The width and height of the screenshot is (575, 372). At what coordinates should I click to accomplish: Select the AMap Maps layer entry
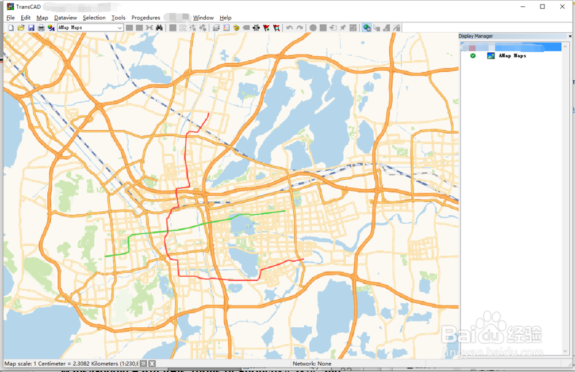tap(512, 56)
